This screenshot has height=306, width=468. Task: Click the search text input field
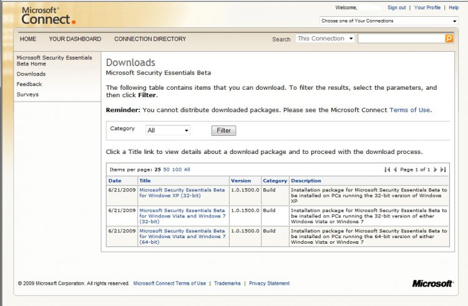401,39
